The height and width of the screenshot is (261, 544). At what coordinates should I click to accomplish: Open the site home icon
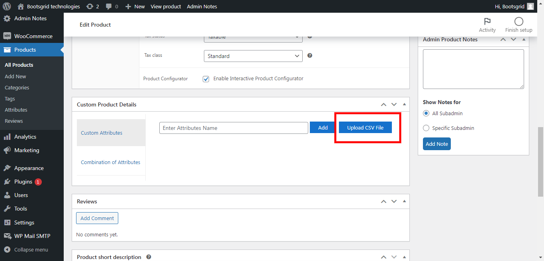click(x=21, y=6)
